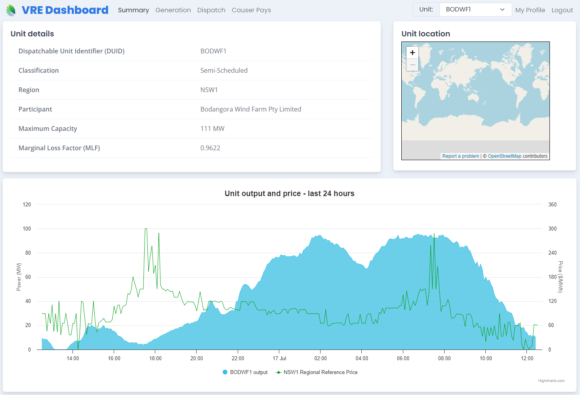This screenshot has height=395, width=580.
Task: Toggle NSW1 Regional Reference Price legend item
Action: [x=317, y=372]
